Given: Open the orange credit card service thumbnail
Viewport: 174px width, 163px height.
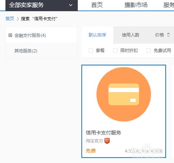Looking at the screenshot, I should click(x=124, y=94).
